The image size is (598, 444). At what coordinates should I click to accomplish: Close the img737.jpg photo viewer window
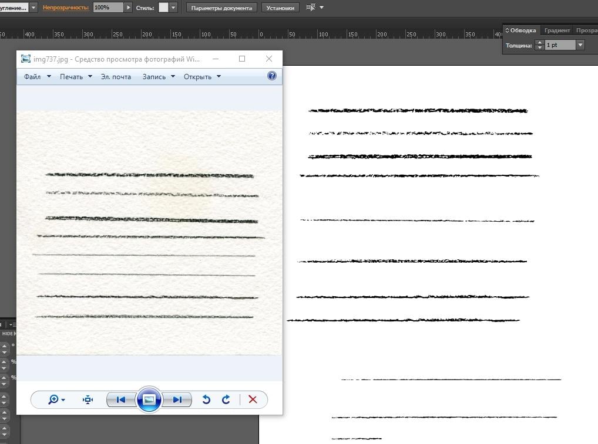[x=269, y=59]
